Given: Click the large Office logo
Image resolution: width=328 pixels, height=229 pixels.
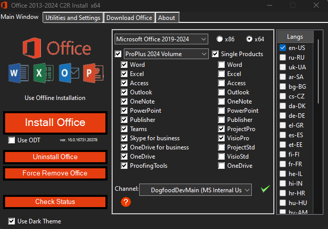Looking at the screenshot, I should 57,48.
